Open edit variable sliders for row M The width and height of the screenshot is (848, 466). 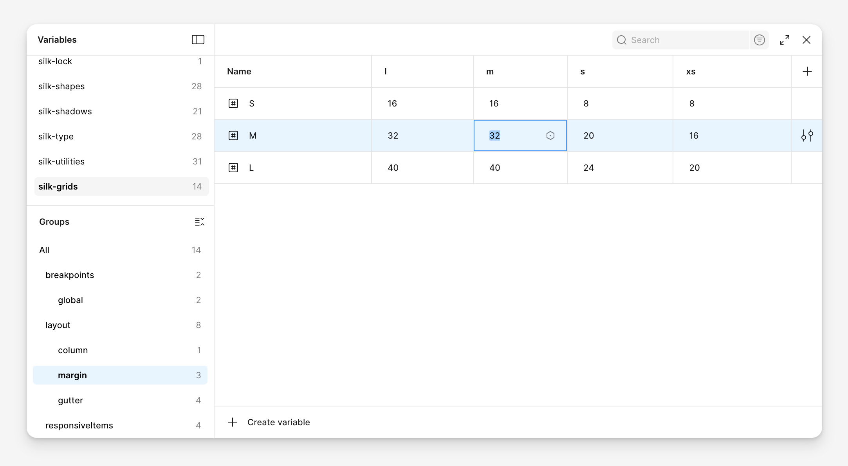coord(807,135)
